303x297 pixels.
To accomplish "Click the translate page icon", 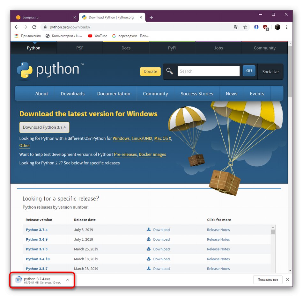I will coord(236,27).
